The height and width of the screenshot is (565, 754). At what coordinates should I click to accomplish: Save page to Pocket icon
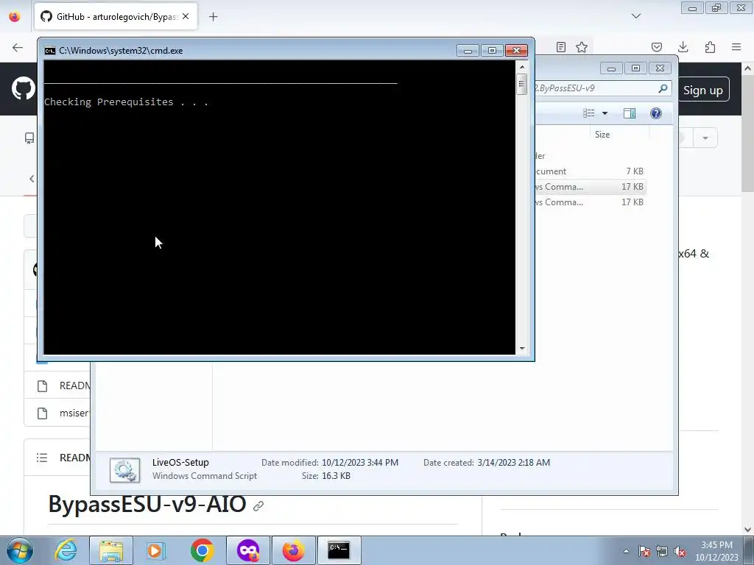tap(656, 47)
